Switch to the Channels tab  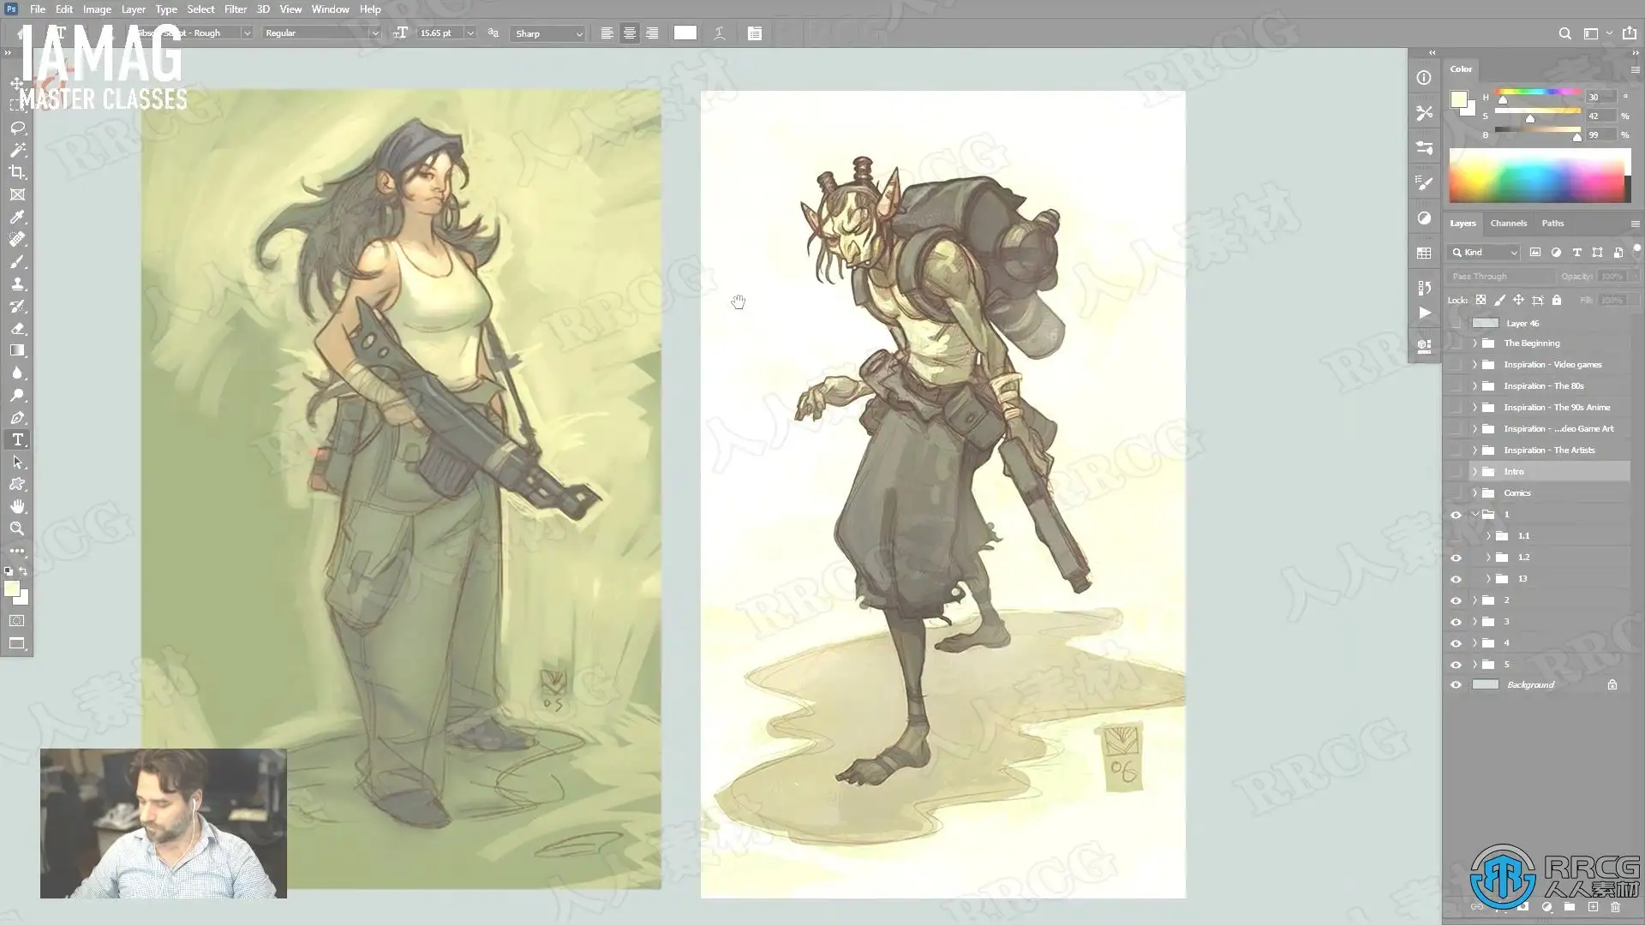coord(1508,224)
